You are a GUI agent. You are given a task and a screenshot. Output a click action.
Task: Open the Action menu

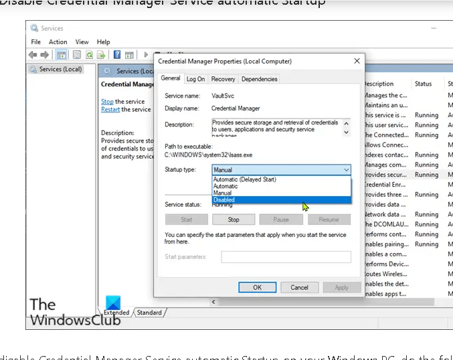tap(58, 42)
